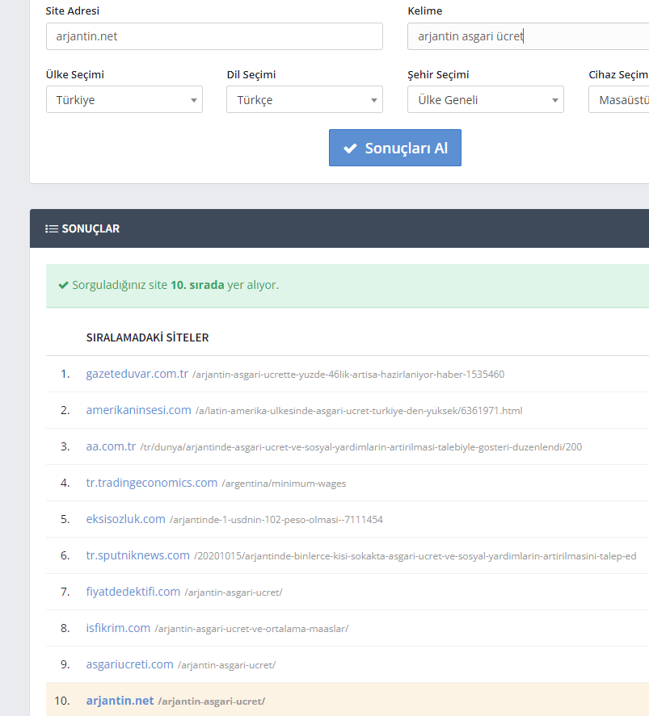This screenshot has width=649, height=716.
Task: Click the /argentina/minimum-wages URL path
Action: [284, 484]
